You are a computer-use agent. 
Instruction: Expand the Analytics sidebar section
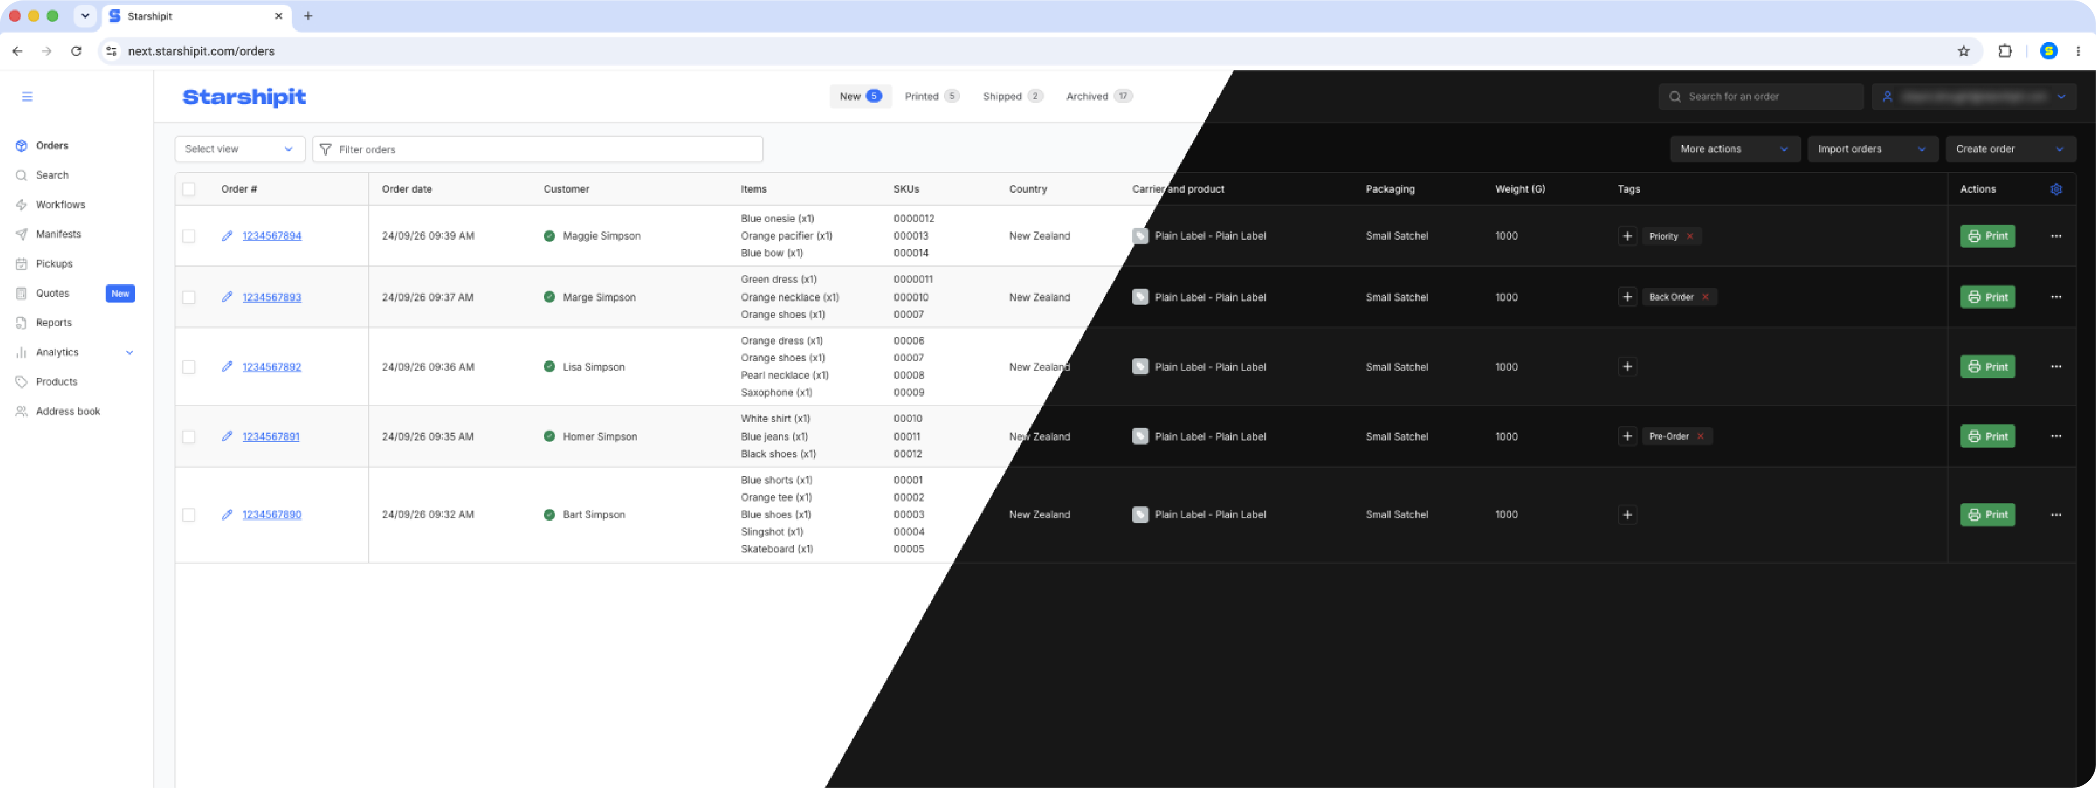pyautogui.click(x=129, y=352)
